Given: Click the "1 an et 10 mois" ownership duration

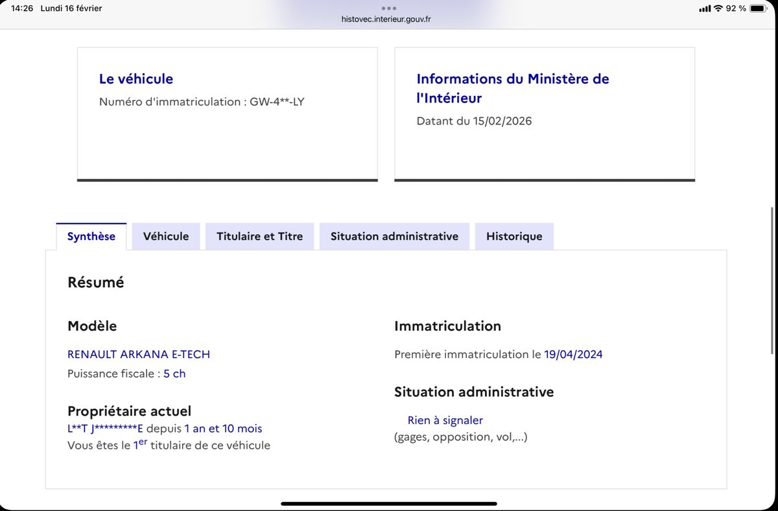Looking at the screenshot, I should click(223, 428).
